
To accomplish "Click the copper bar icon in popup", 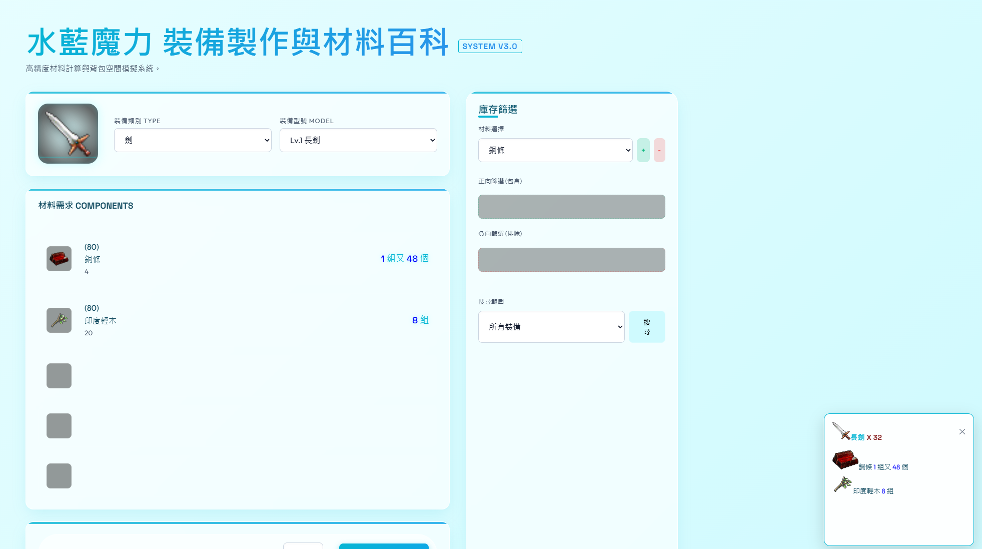I will pos(845,459).
